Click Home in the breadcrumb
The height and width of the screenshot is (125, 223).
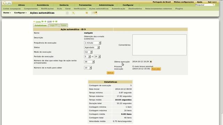pos(6,13)
